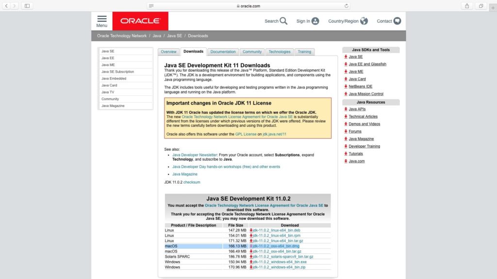Go back with Safari back arrow

(x=6, y=6)
